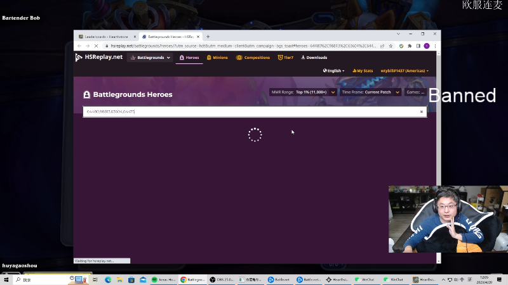Switch to the Leaderboards - Hearthstone tab
This screenshot has width=508, height=285.
click(106, 37)
